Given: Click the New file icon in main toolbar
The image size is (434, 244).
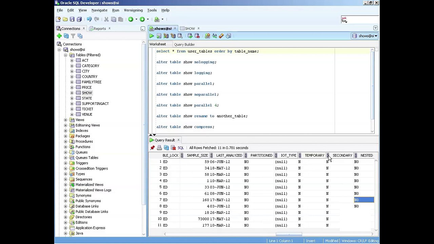Looking at the screenshot, I should point(58,19).
